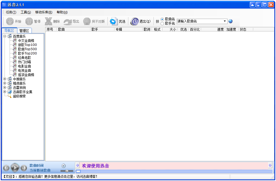
Task: Switch to the 导航区 tab
Action: pos(9,30)
